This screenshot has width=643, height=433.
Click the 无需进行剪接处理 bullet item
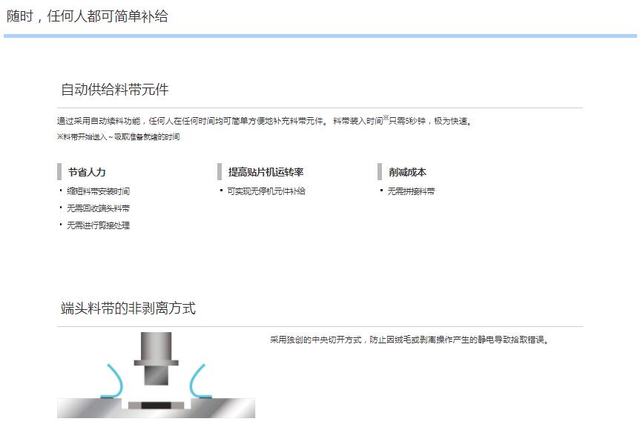tap(98, 225)
